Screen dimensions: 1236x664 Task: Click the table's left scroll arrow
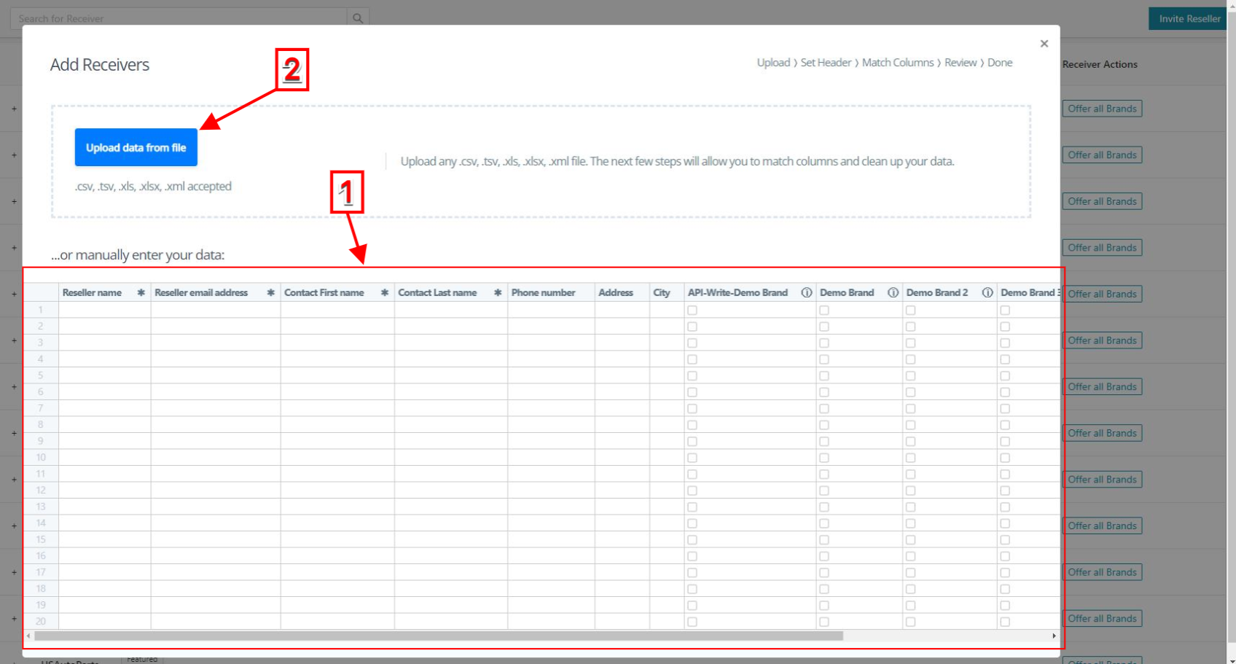coord(28,636)
